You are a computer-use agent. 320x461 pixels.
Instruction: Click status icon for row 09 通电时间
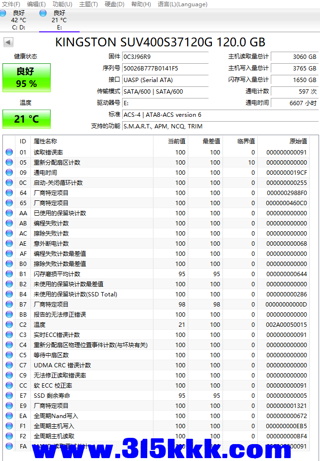pyautogui.click(x=9, y=173)
